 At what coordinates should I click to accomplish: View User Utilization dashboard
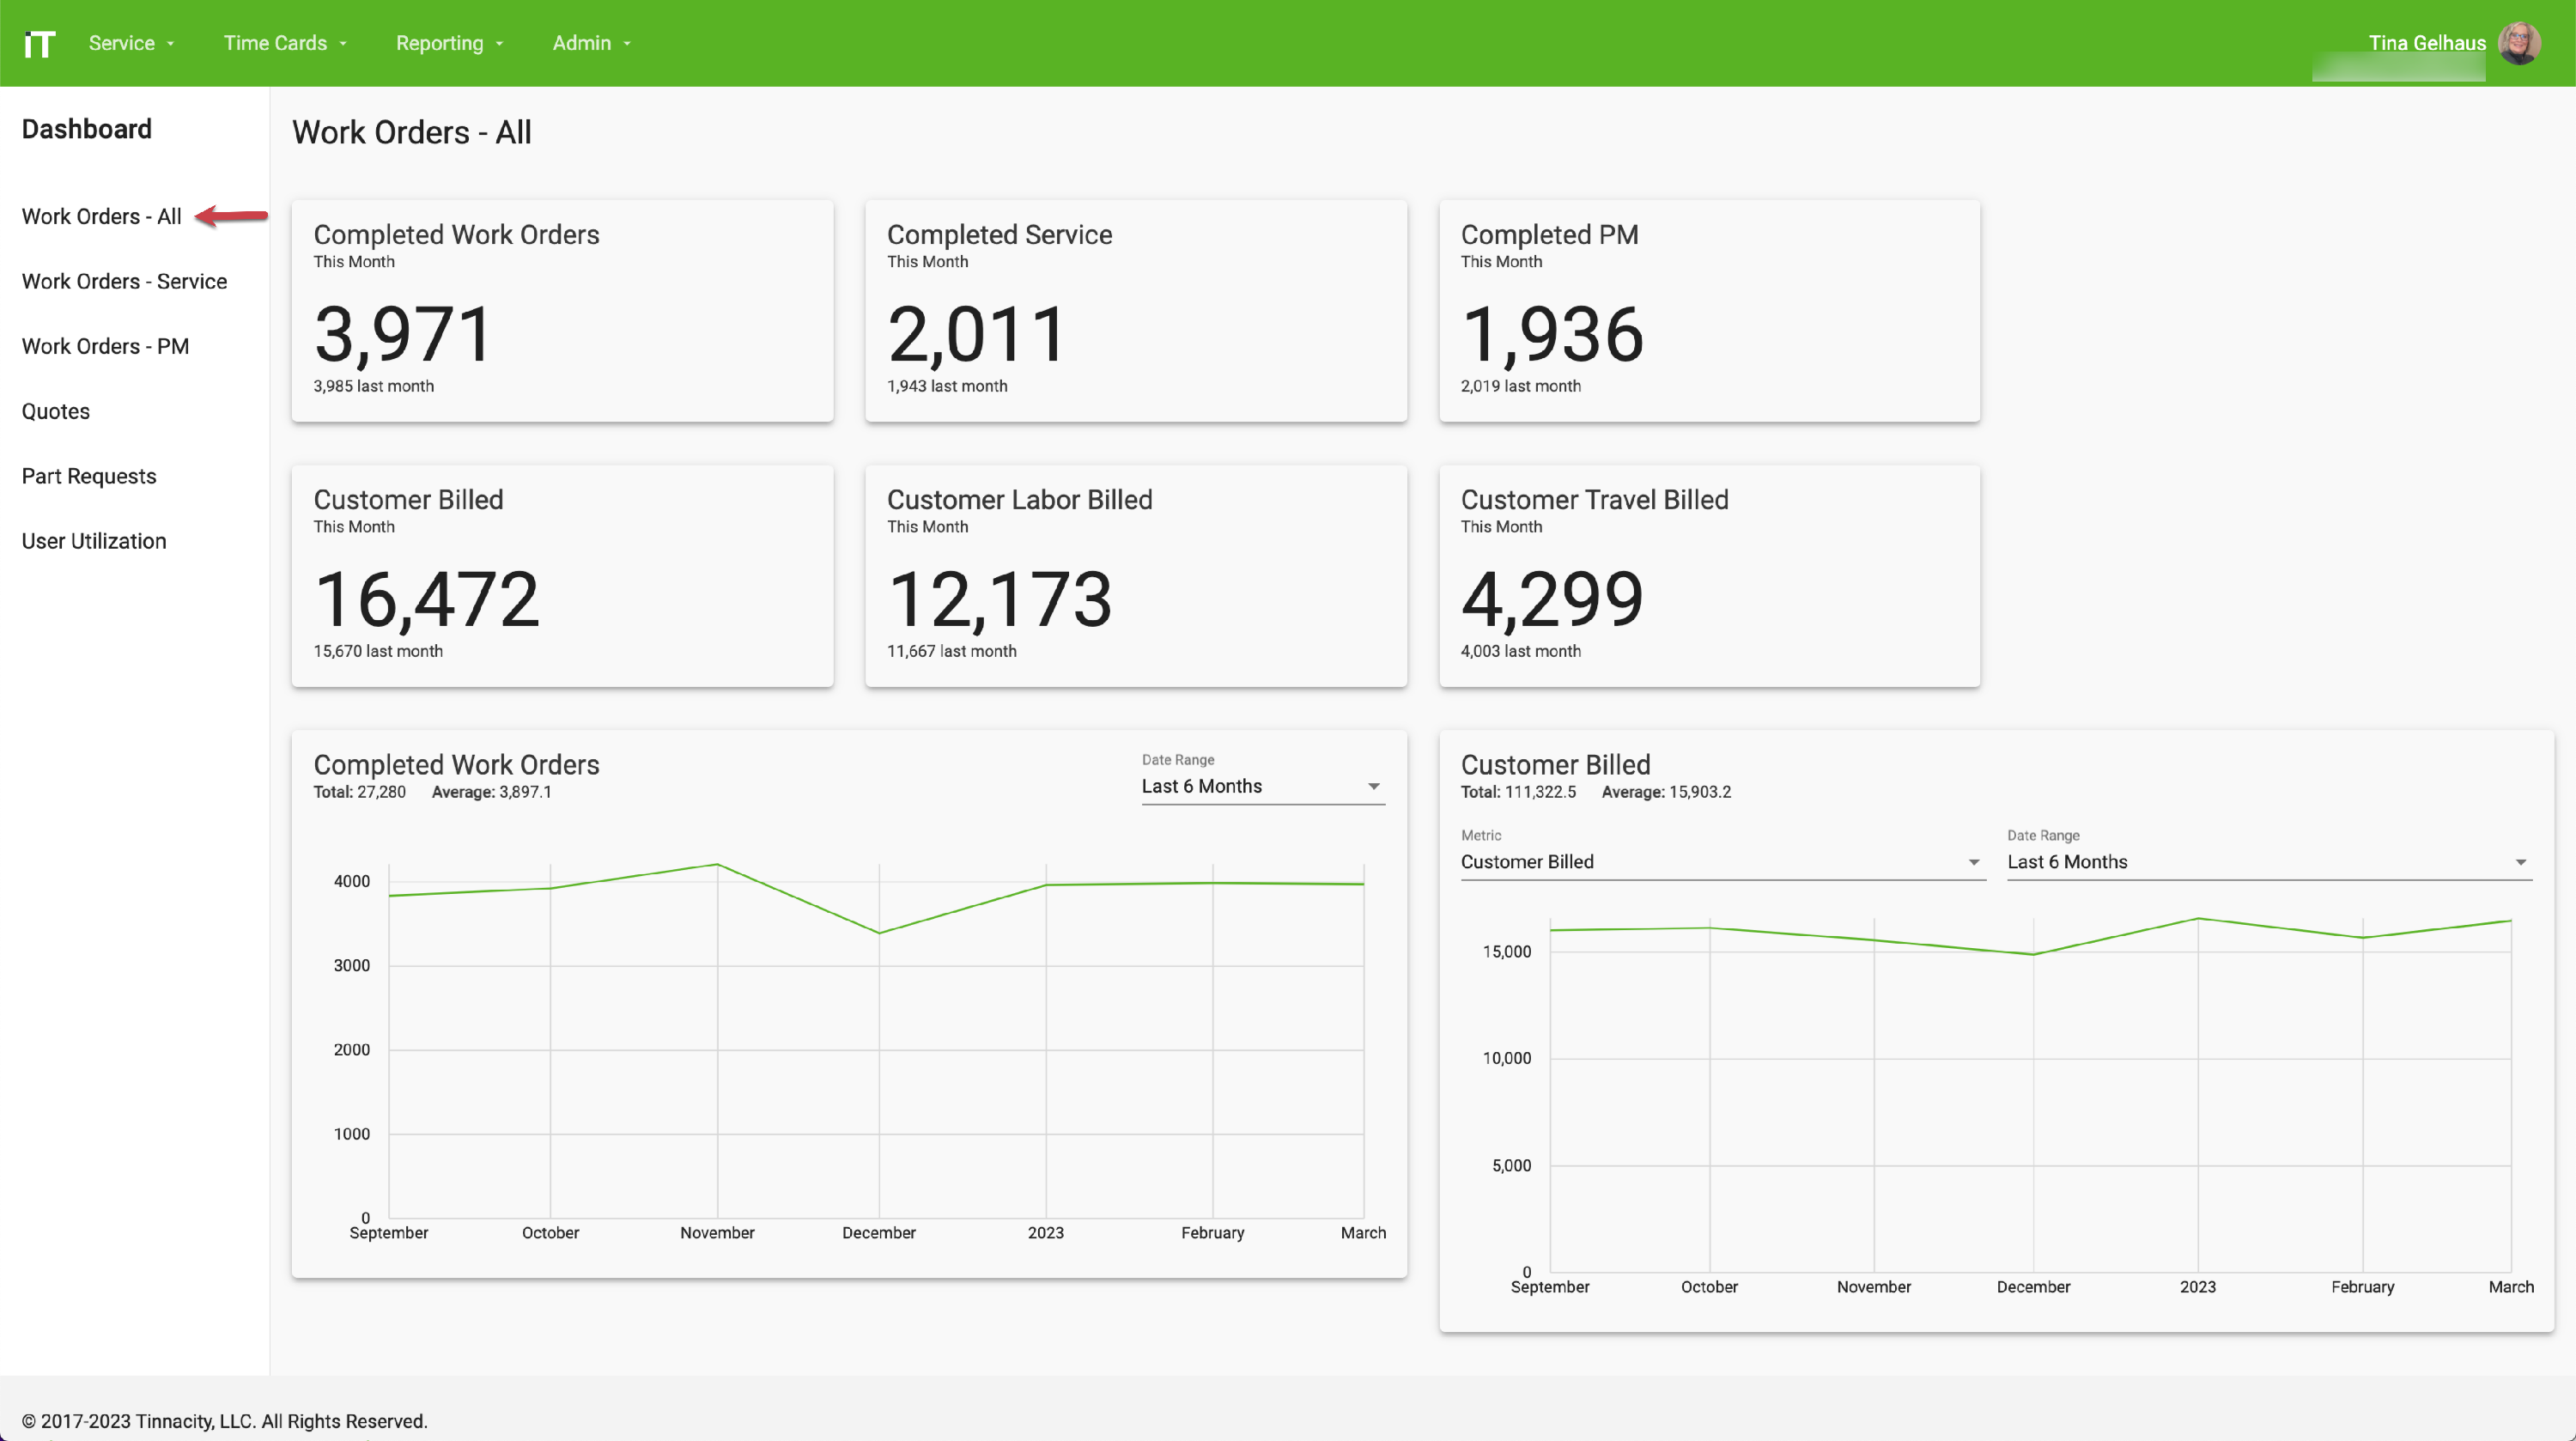tap(94, 541)
